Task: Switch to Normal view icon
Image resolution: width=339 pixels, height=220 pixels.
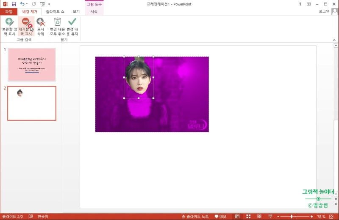Action: (237, 217)
